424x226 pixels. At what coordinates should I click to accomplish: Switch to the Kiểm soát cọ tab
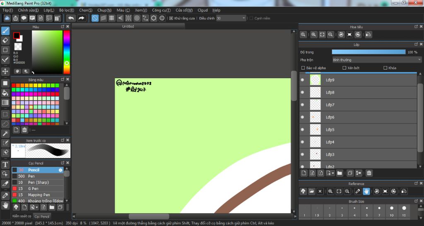pyautogui.click(x=22, y=216)
